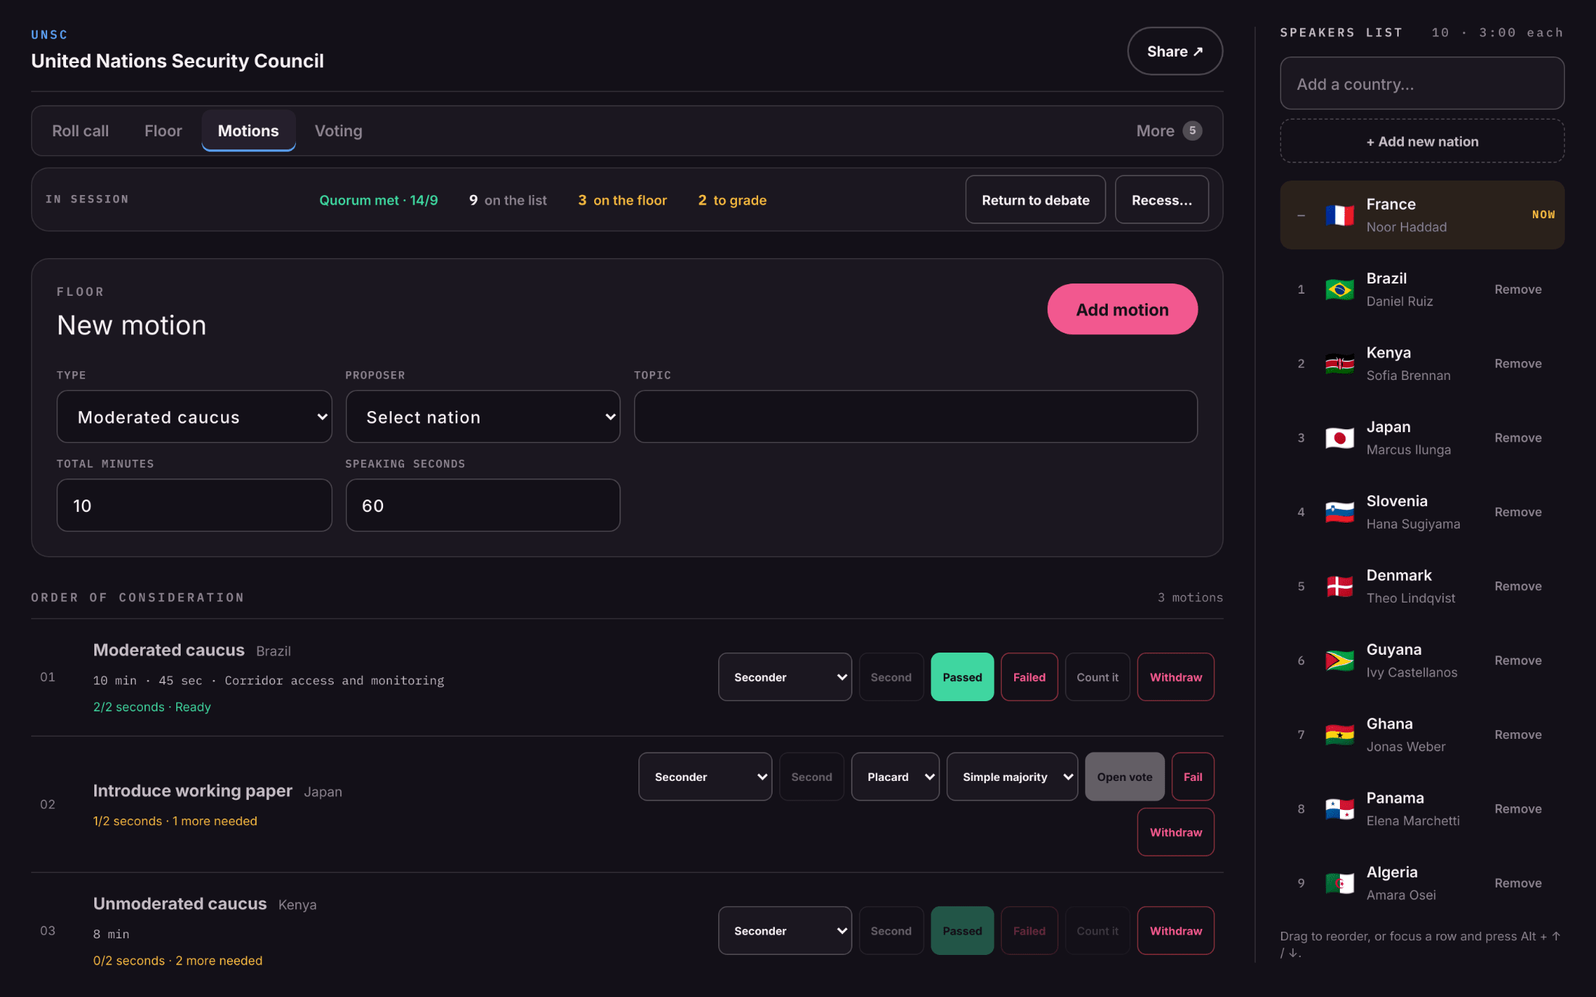Remove Algeria from the speakers list
The height and width of the screenshot is (997, 1596).
(x=1518, y=883)
